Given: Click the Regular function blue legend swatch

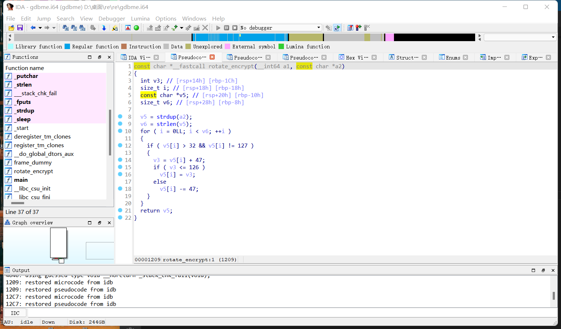Looking at the screenshot, I should 67,47.
